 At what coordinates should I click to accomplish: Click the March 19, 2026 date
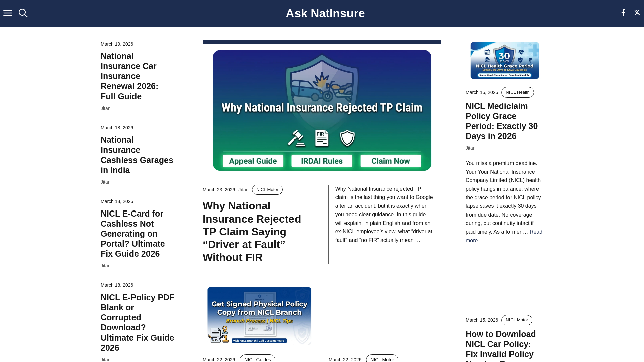tap(117, 44)
